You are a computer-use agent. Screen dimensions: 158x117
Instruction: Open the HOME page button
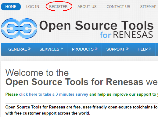pos(11,7)
